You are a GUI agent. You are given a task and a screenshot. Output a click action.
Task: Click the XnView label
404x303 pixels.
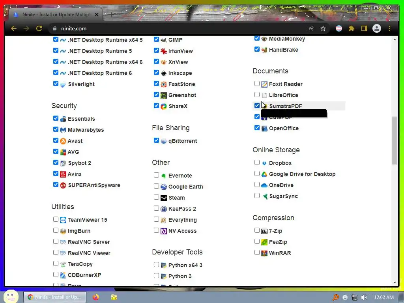coord(178,62)
